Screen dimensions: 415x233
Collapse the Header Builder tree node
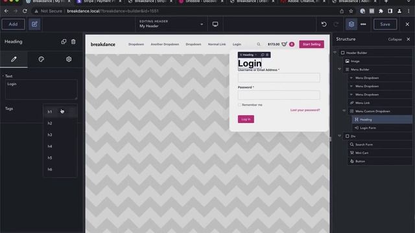335,53
